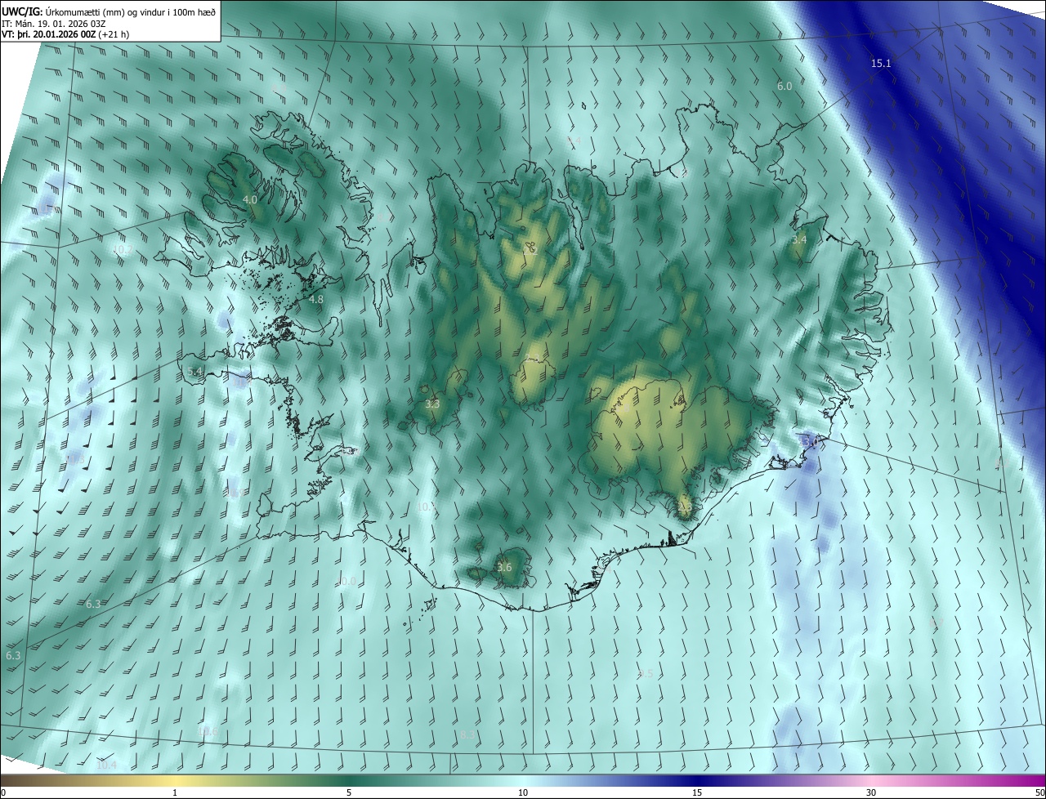
Task: Click the legend tick label 0
Action: pyautogui.click(x=3, y=792)
